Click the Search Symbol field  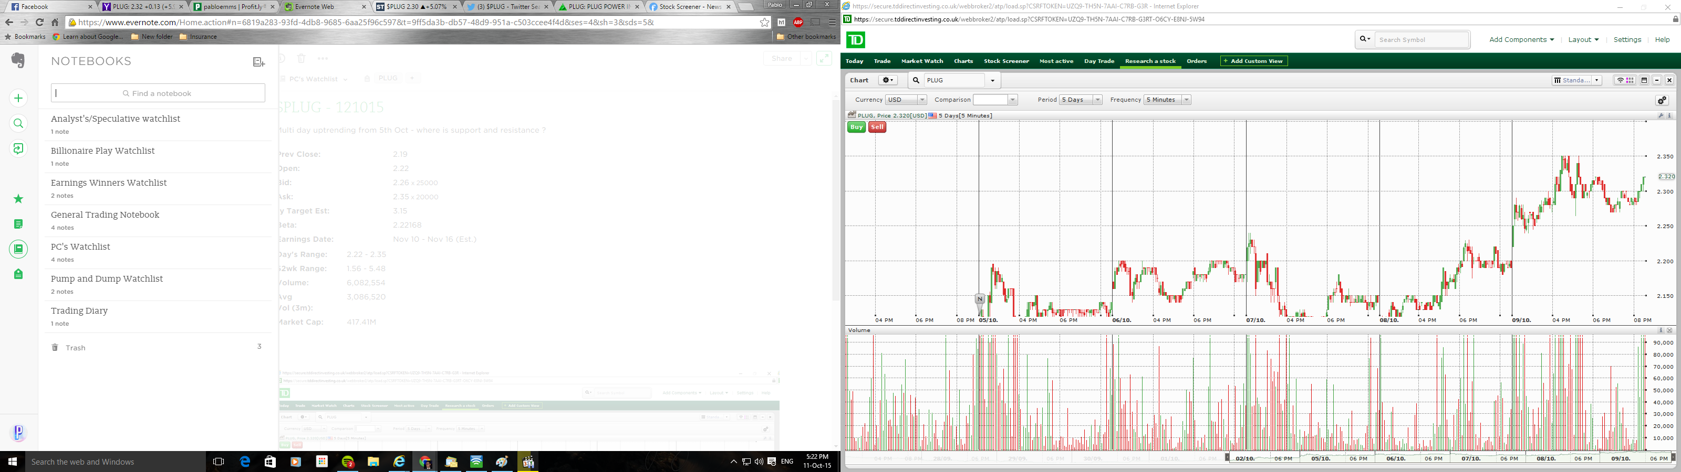pos(1421,40)
